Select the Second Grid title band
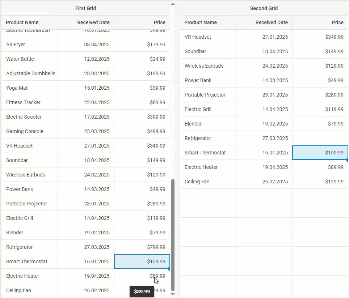349x298 pixels. (264, 8)
